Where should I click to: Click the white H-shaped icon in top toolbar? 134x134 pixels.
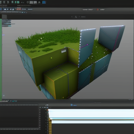(4, 2)
